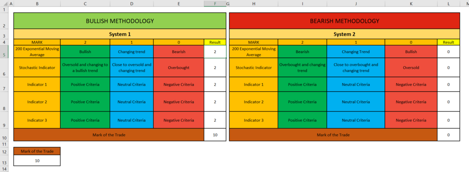Image resolution: width=469 pixels, height=172 pixels.
Task: Click the yellow Result header in System 2
Action: 448,42
